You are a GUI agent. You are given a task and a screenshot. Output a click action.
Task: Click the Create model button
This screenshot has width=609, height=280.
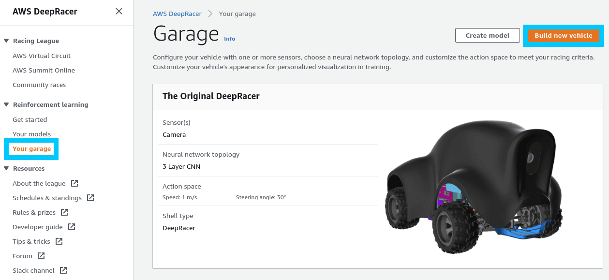coord(487,35)
